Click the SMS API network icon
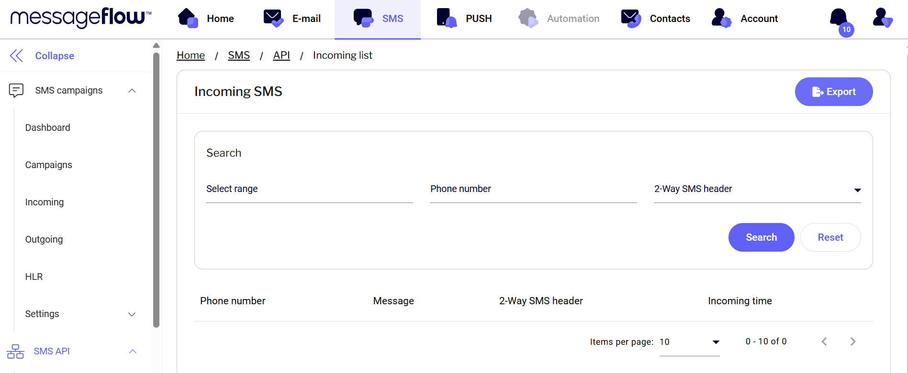908x373 pixels. click(x=15, y=352)
